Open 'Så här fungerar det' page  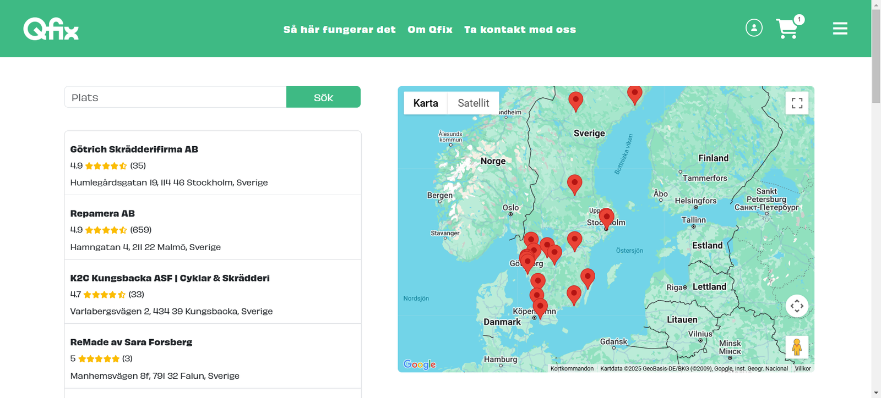pyautogui.click(x=339, y=30)
